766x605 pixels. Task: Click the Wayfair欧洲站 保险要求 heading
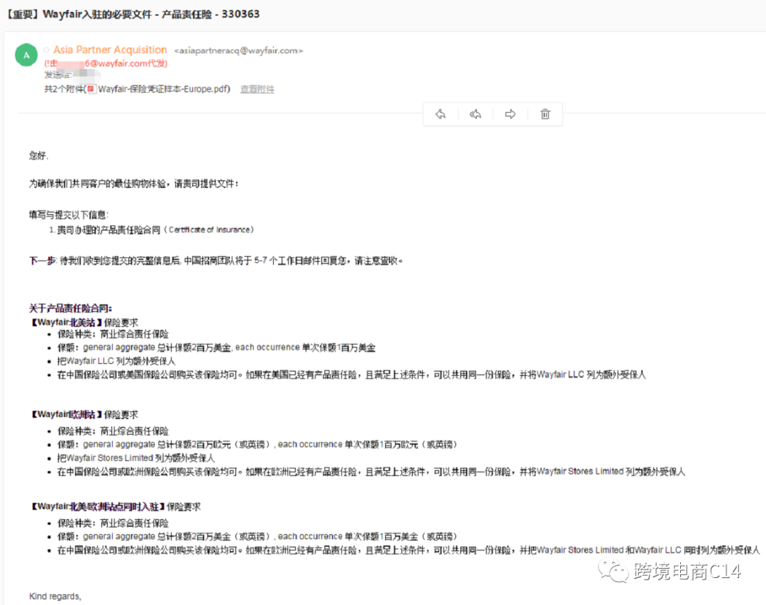84,414
